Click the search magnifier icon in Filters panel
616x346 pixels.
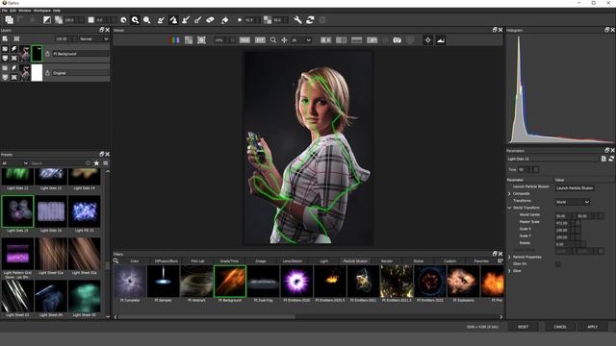pyautogui.click(x=115, y=260)
